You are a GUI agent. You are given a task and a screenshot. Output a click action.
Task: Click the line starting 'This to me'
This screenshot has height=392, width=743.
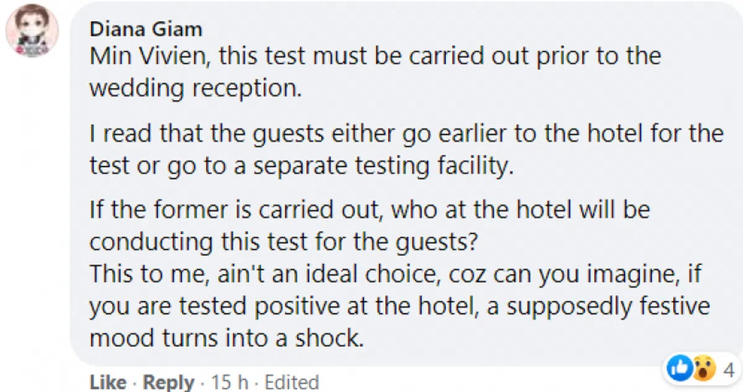point(395,274)
